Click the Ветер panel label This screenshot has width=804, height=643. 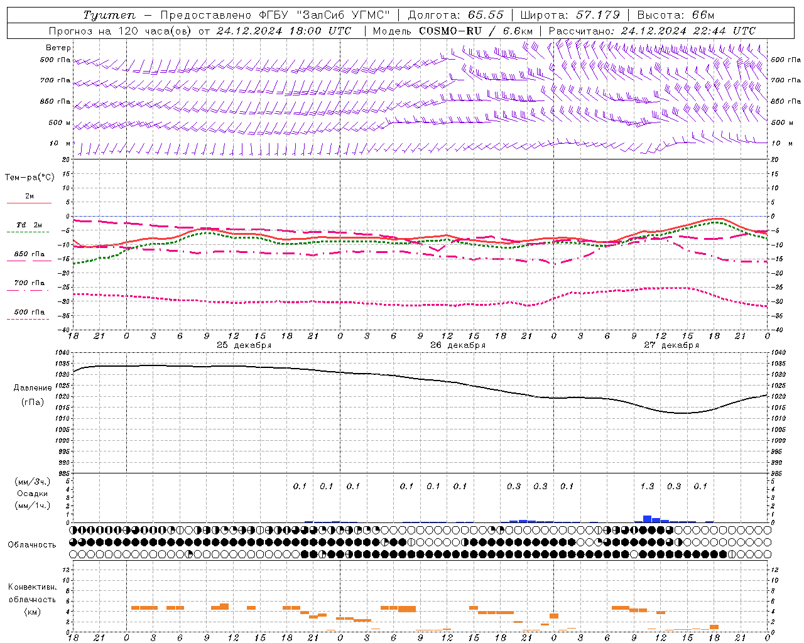pyautogui.click(x=58, y=48)
